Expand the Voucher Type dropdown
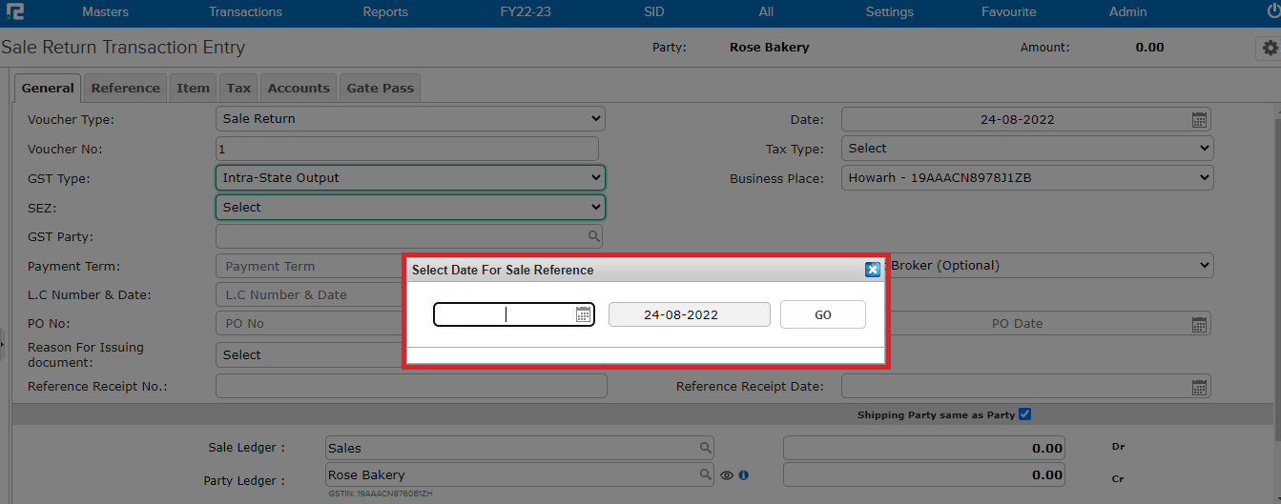The image size is (1281, 504). coord(410,119)
